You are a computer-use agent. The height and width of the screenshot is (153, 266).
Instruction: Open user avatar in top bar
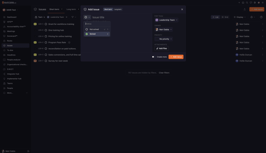259,3
